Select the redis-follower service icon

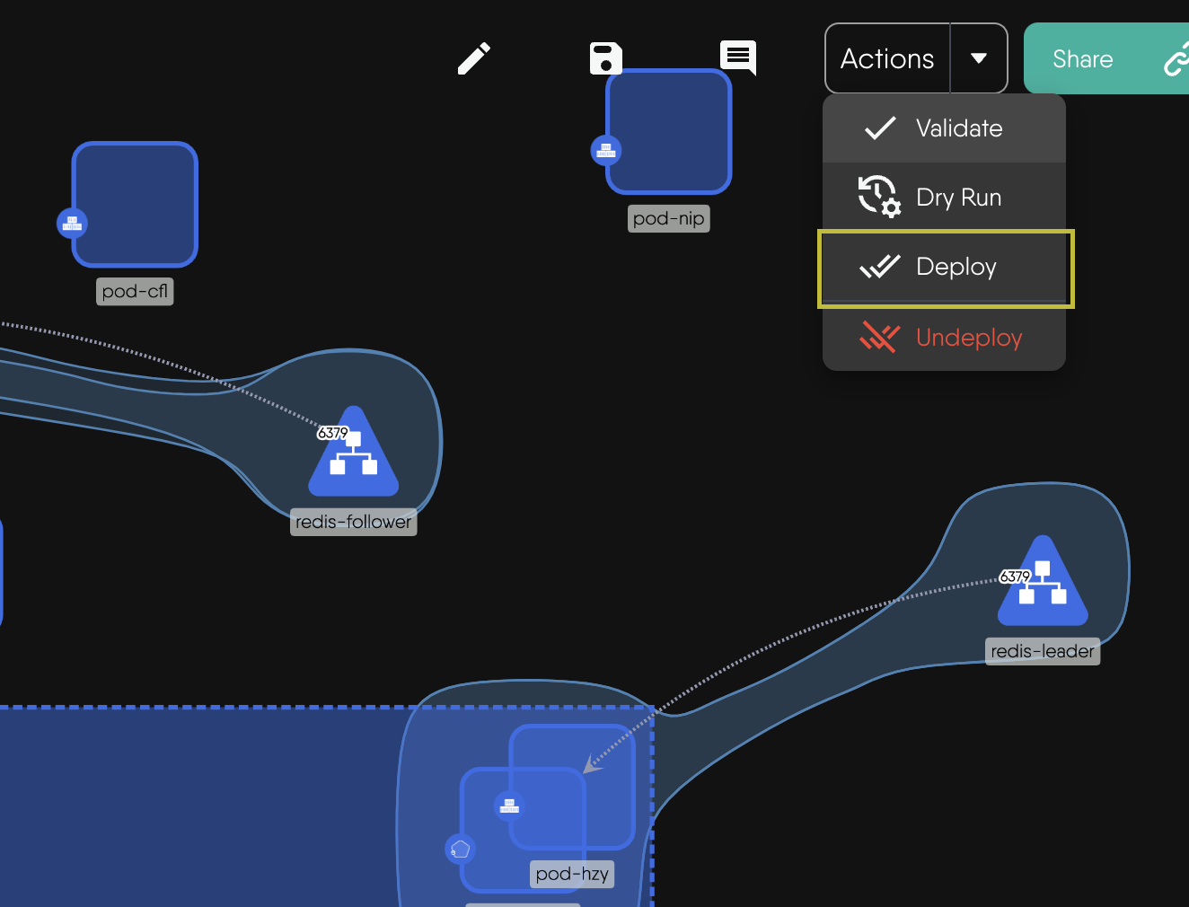(354, 458)
